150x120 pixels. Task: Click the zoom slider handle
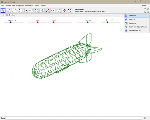click(10, 22)
